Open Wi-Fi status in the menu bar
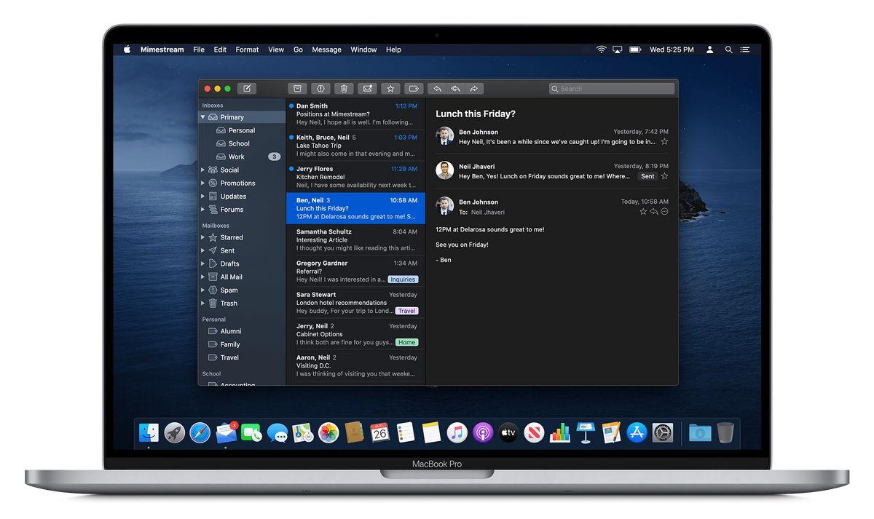The width and height of the screenshot is (874, 519). pos(601,49)
